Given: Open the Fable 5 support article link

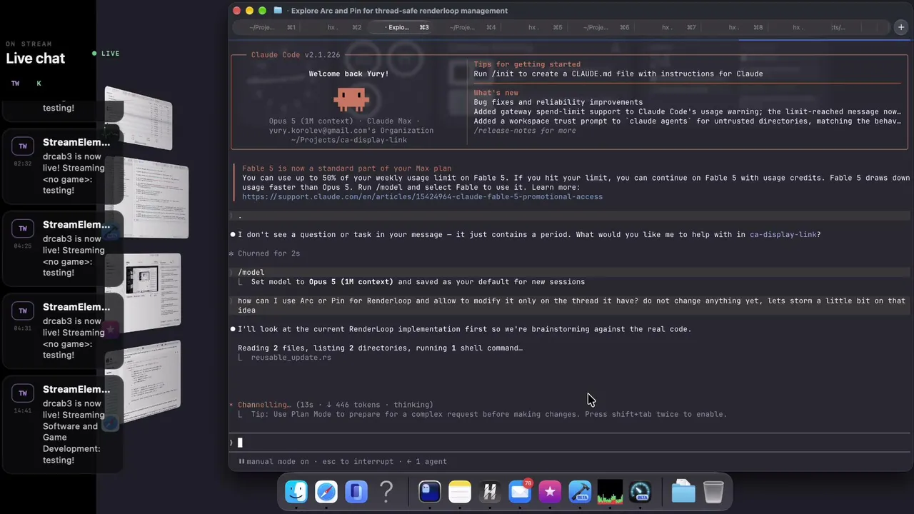Looking at the screenshot, I should 422,197.
